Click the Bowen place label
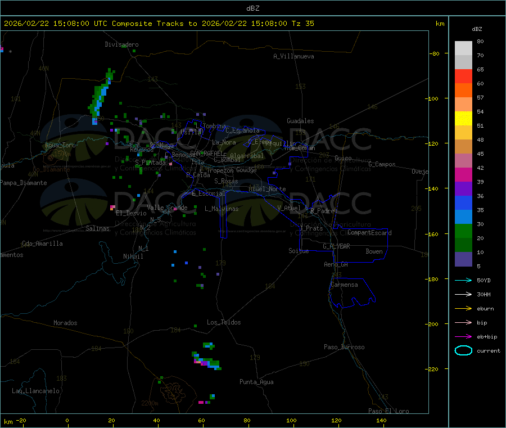Image resolution: width=506 pixels, height=428 pixels. point(374,251)
